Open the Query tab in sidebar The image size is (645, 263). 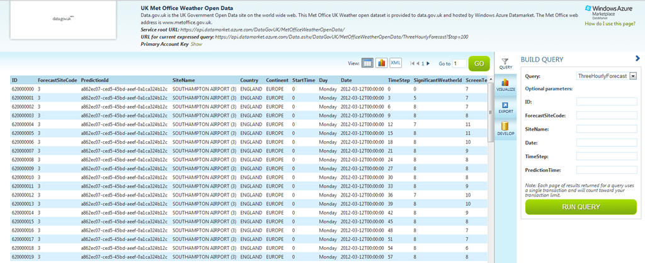[505, 63]
